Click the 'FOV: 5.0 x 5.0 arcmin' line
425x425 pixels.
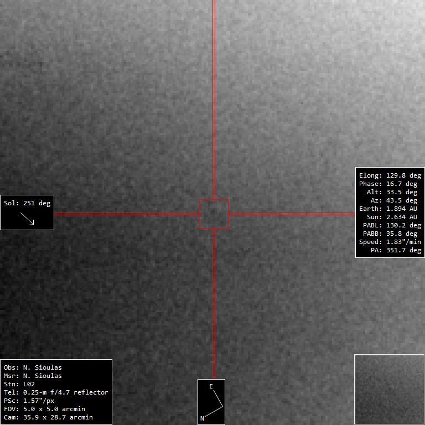44,409
